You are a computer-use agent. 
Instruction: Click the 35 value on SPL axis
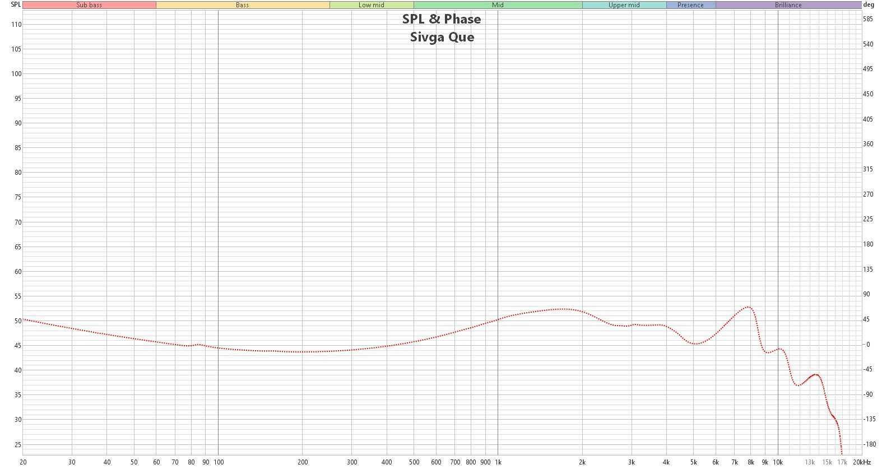click(18, 395)
